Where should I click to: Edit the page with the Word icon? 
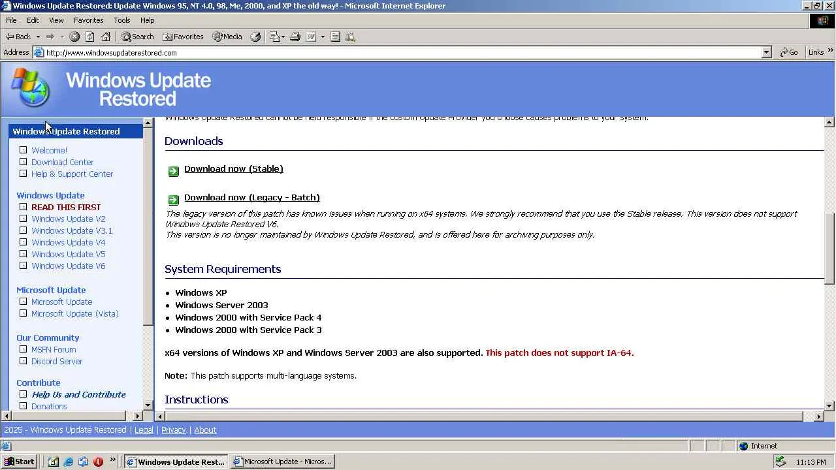point(312,37)
